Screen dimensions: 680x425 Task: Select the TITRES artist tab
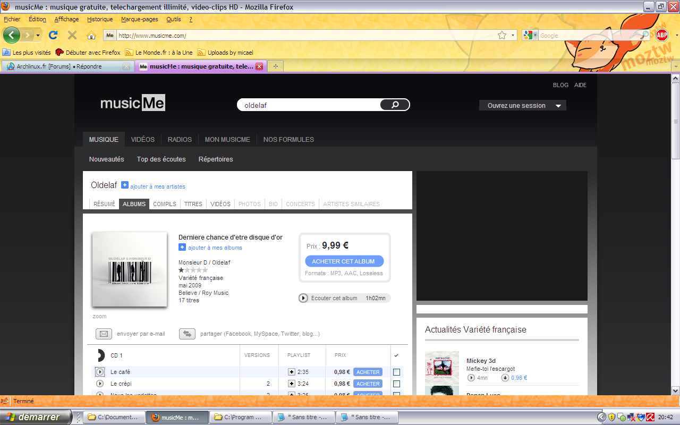[x=193, y=204]
